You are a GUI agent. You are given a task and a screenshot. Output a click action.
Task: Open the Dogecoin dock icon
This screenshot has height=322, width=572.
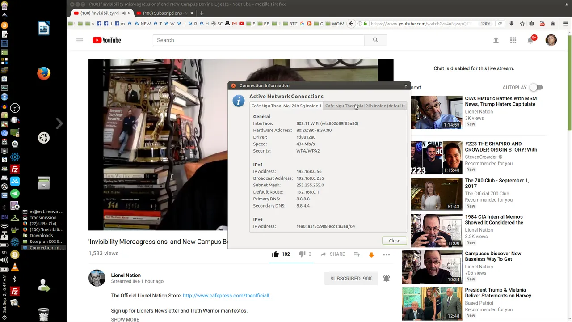point(15,255)
